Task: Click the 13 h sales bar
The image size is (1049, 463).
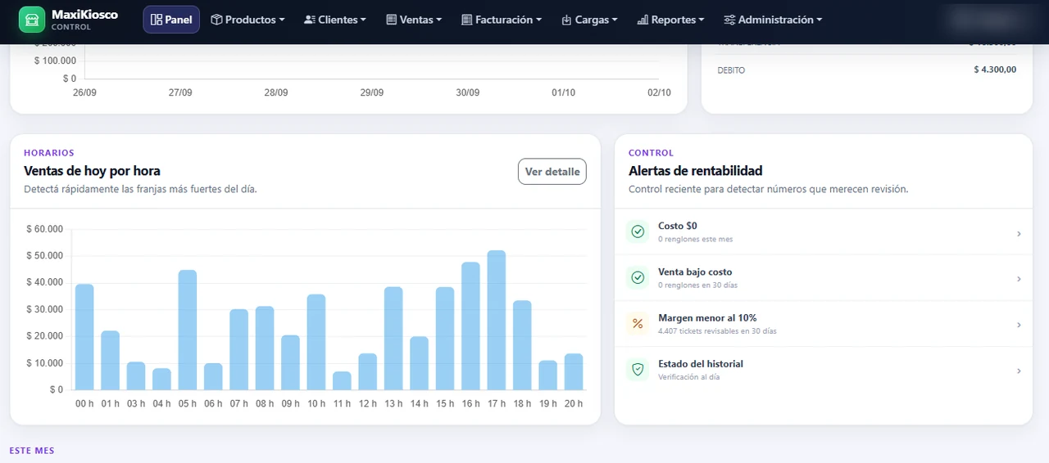Action: point(393,339)
